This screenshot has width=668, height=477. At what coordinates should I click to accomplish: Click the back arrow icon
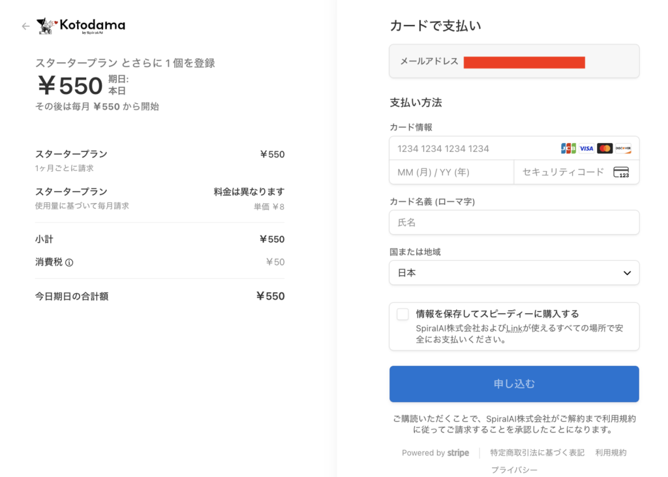25,26
